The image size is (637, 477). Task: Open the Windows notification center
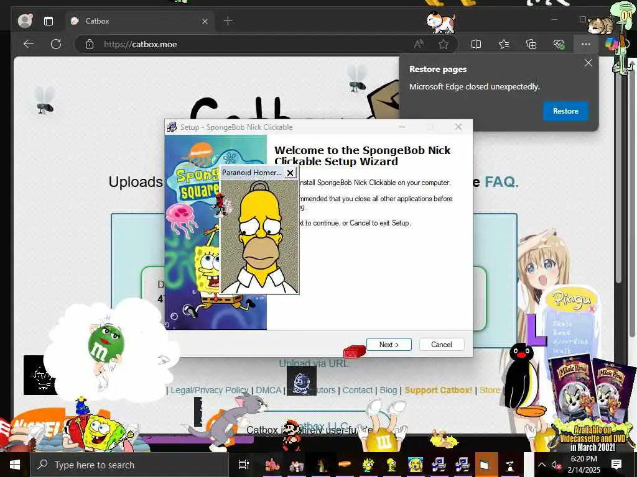[x=616, y=465]
